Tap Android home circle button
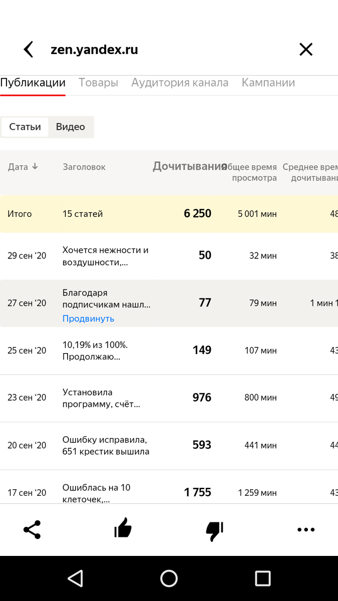 tap(169, 578)
